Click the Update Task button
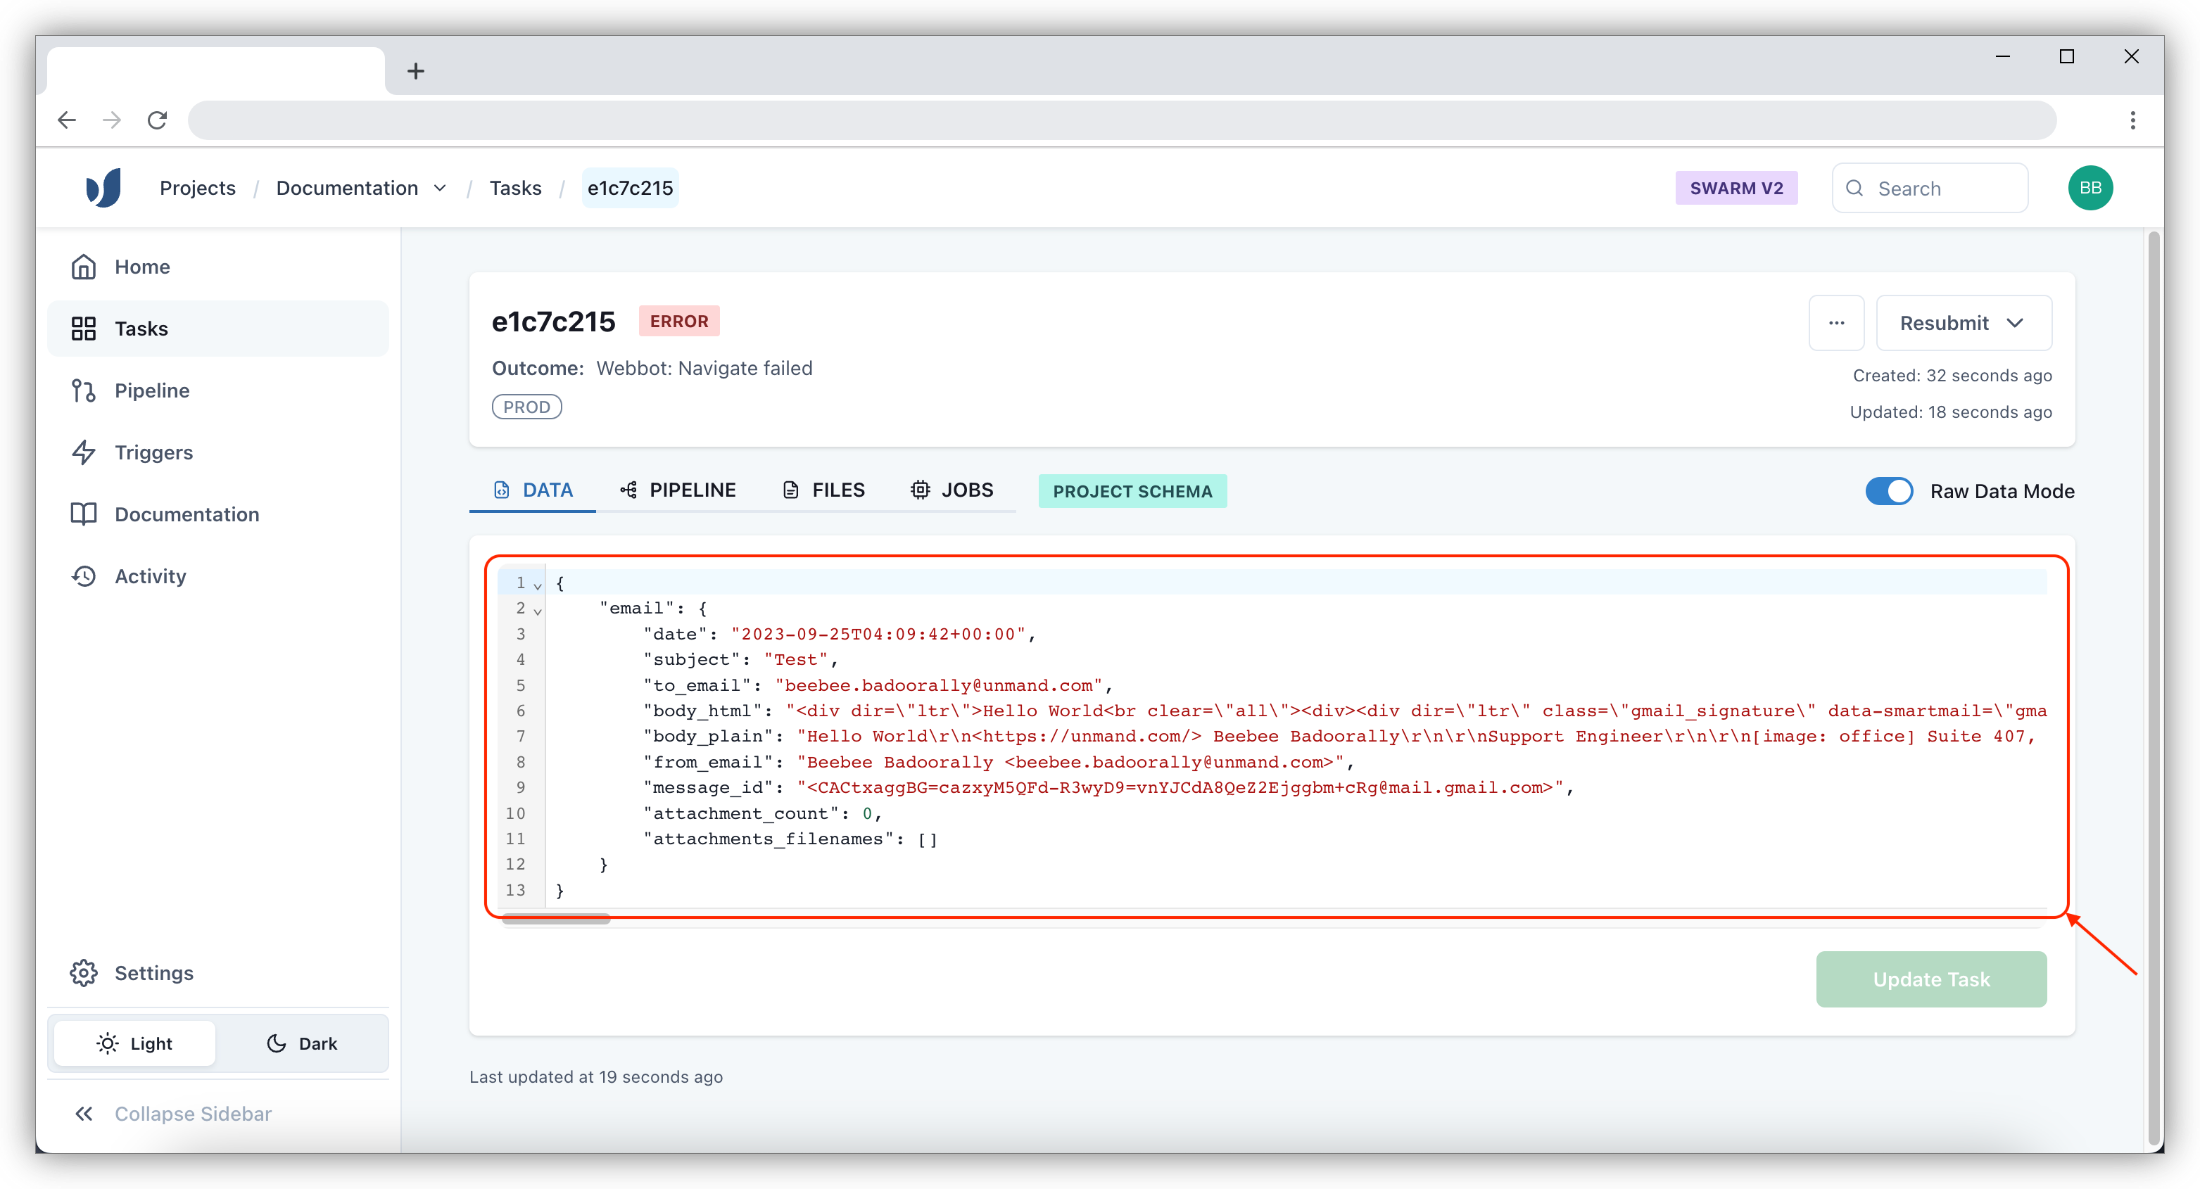Viewport: 2200px width, 1189px height. click(1930, 979)
